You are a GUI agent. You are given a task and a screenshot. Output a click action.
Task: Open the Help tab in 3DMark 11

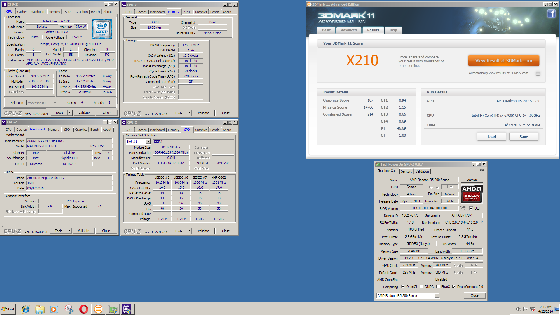point(393,30)
